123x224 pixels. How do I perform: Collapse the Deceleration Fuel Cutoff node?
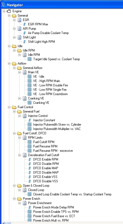point(19,155)
